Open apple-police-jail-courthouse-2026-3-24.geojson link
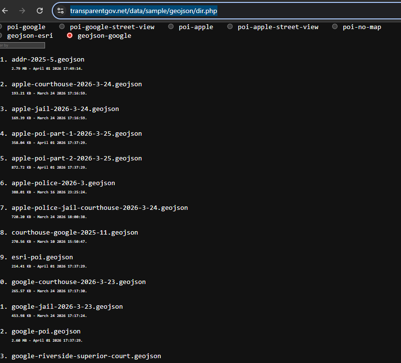The height and width of the screenshot is (363, 401). point(99,208)
